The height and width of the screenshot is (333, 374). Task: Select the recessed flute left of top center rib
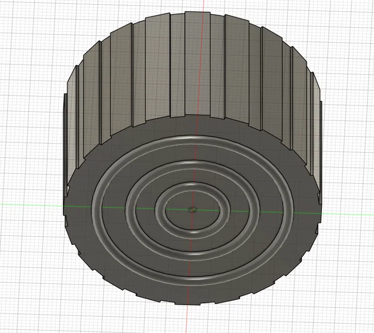(x=178, y=66)
